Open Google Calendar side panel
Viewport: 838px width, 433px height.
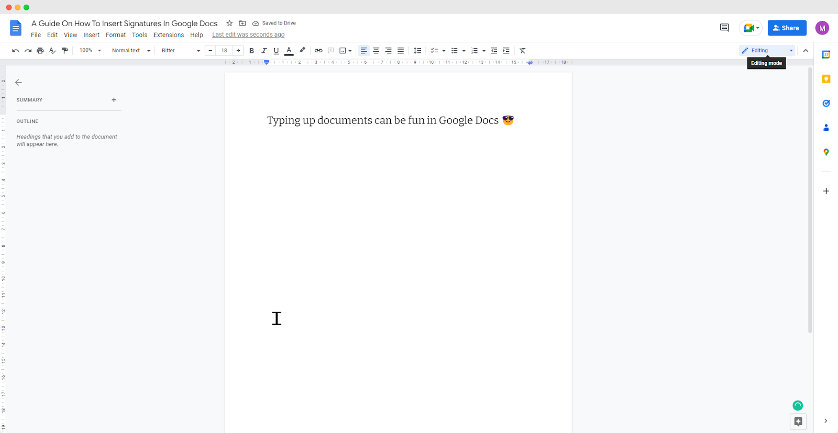(826, 54)
